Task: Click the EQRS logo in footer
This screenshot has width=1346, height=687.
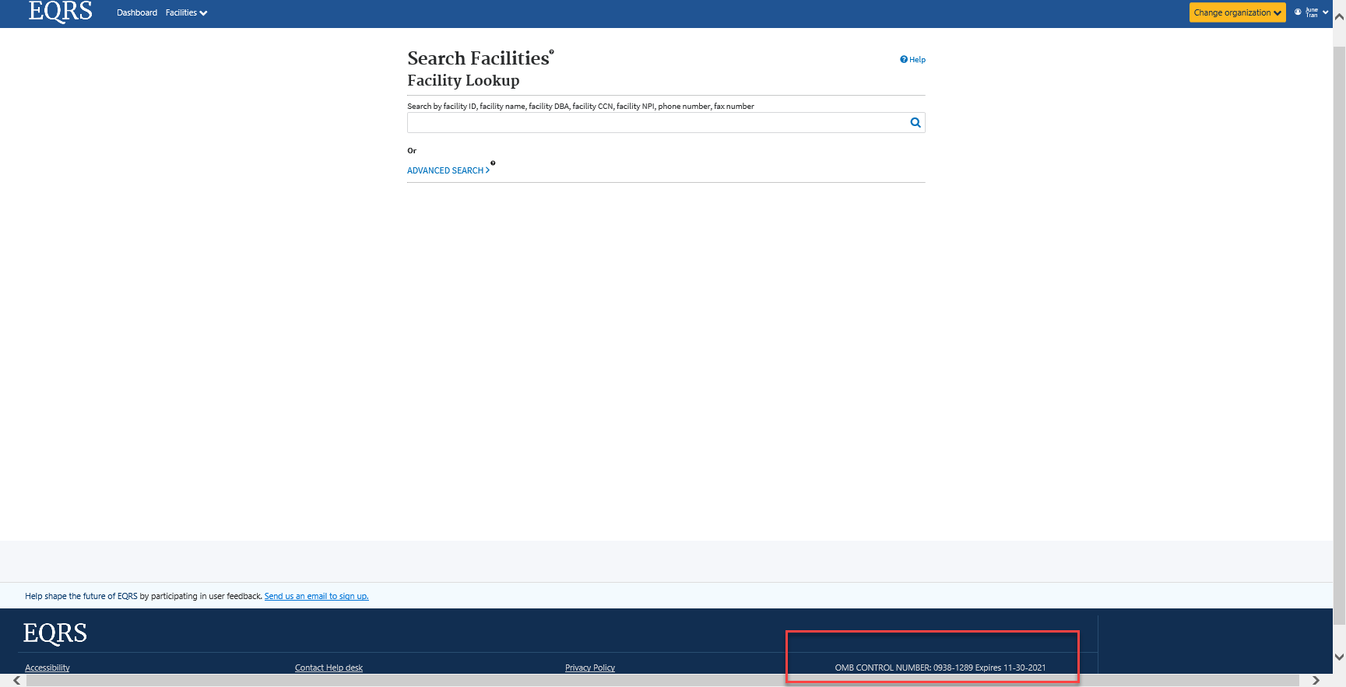Action: (54, 633)
